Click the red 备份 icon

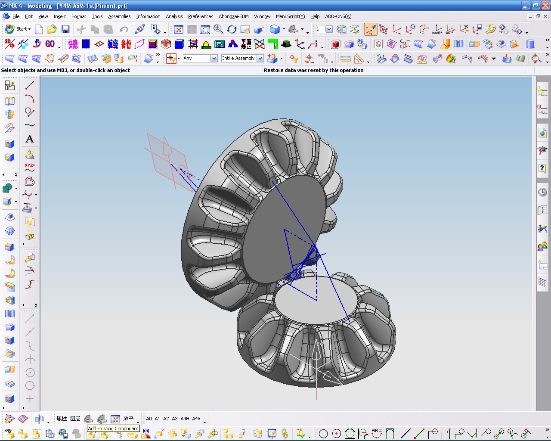click(x=126, y=44)
